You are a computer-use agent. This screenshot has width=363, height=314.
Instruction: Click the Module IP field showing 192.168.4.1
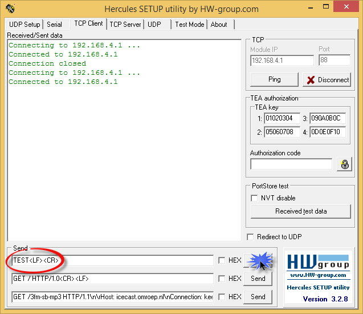tap(282, 61)
